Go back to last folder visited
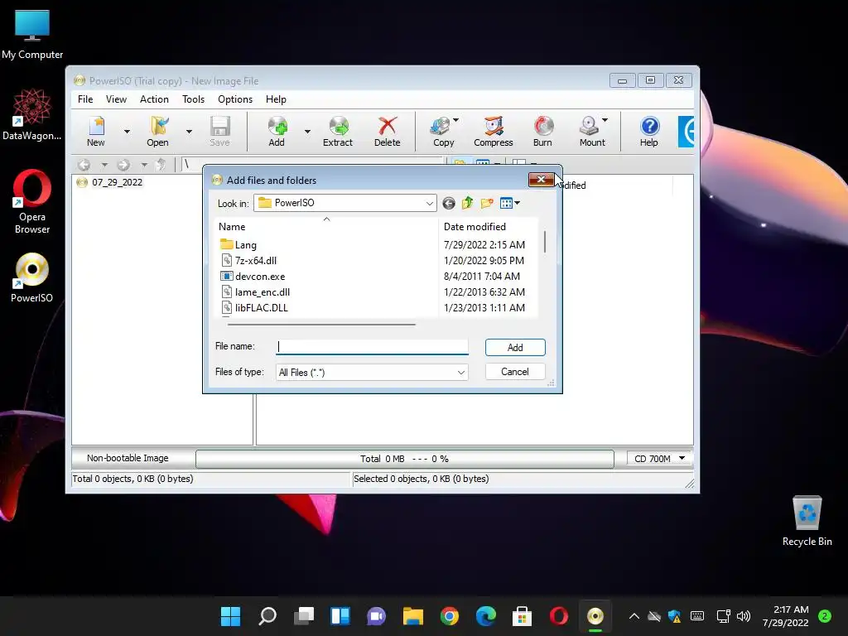This screenshot has width=848, height=636. (x=449, y=204)
